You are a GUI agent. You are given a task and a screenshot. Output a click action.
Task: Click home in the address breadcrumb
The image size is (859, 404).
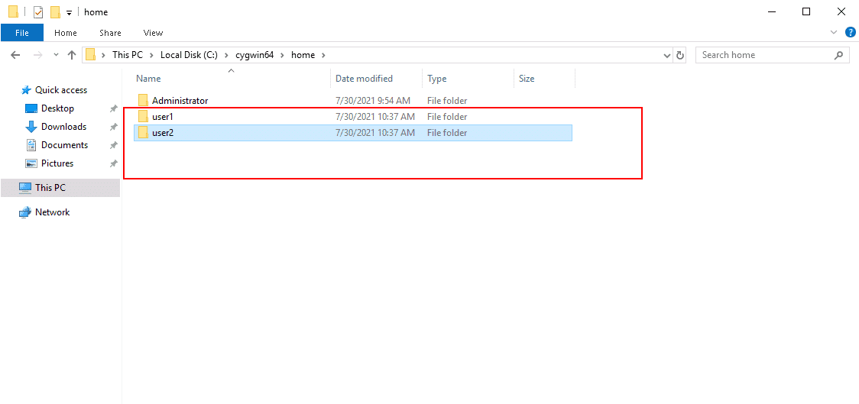coord(303,55)
